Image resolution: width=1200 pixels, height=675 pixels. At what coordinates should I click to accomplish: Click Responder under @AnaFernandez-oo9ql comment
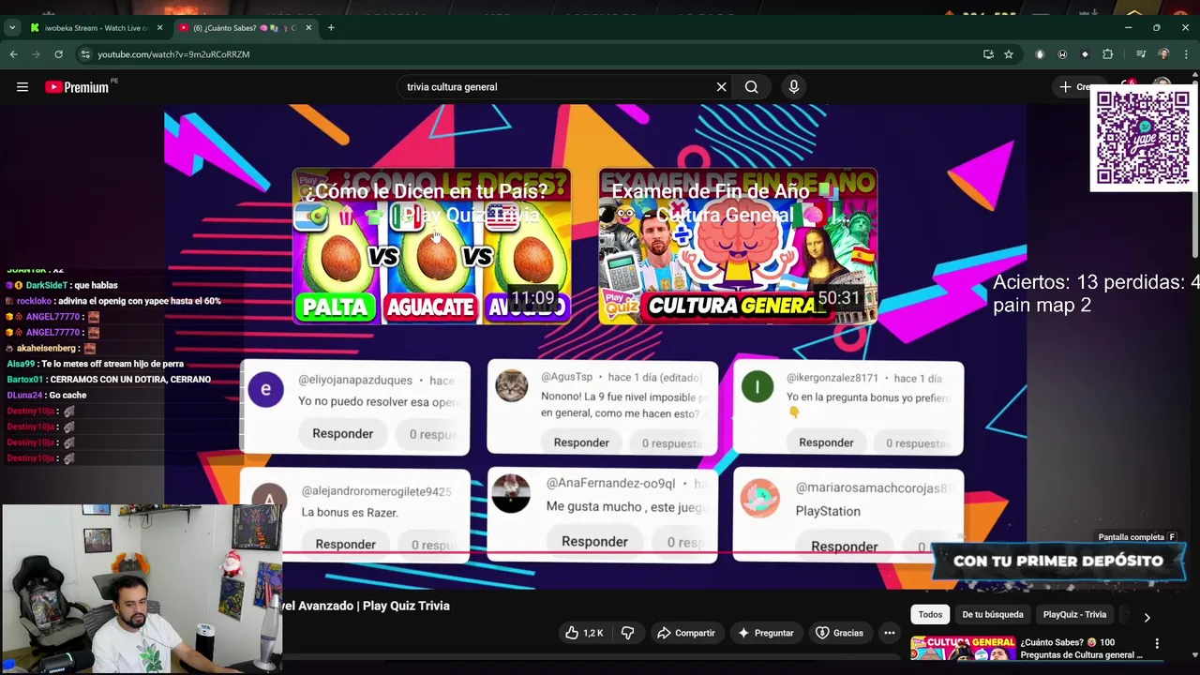tap(594, 541)
